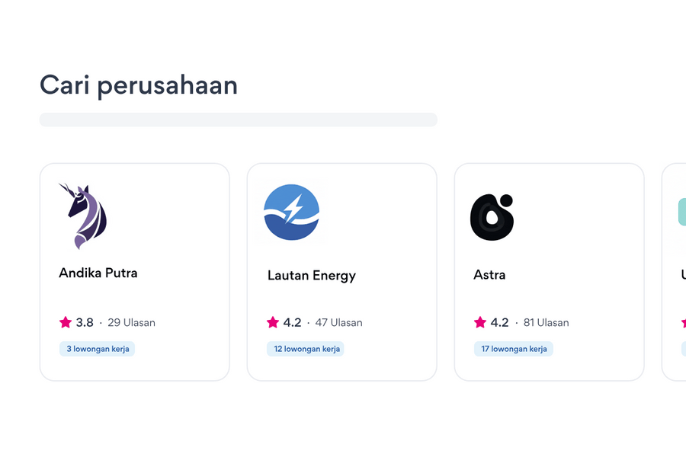This screenshot has height=457, width=686.
Task: Click the Cari perusahaan search field
Action: point(238,120)
